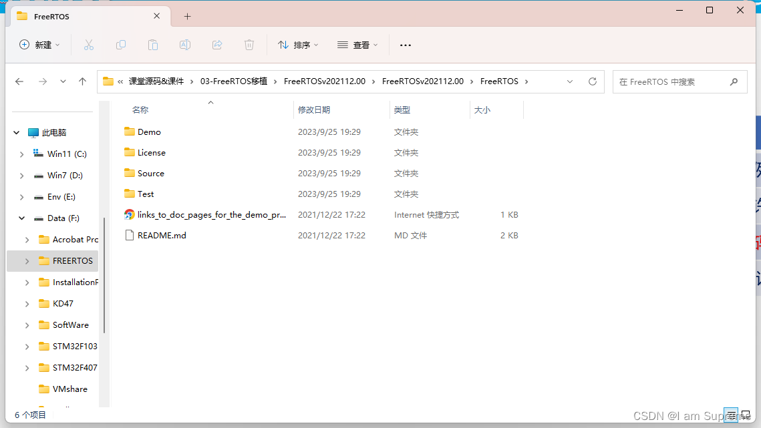Click the Cut scissors icon
The image size is (761, 428).
click(x=88, y=45)
